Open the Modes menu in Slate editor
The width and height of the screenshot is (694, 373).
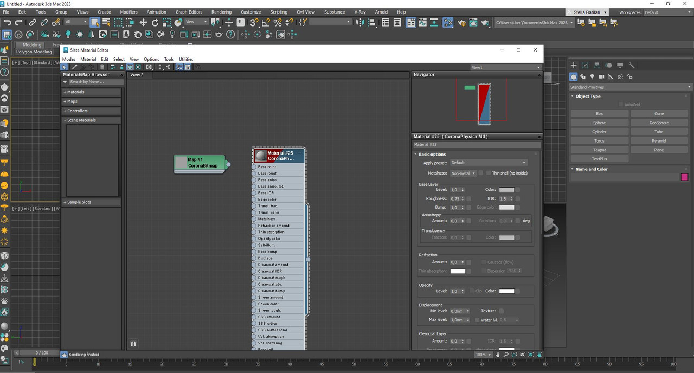(x=69, y=59)
